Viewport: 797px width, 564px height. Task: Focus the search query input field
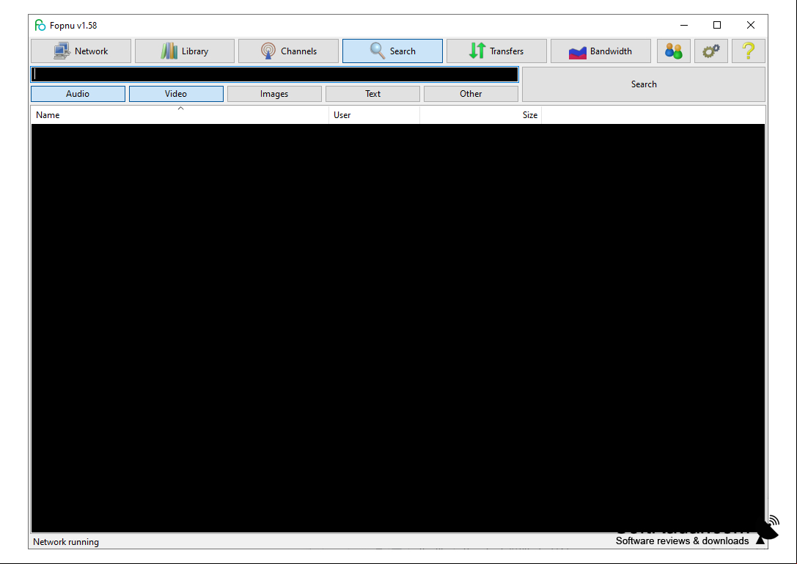tap(274, 75)
